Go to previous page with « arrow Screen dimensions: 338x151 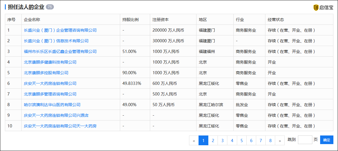point(194,140)
